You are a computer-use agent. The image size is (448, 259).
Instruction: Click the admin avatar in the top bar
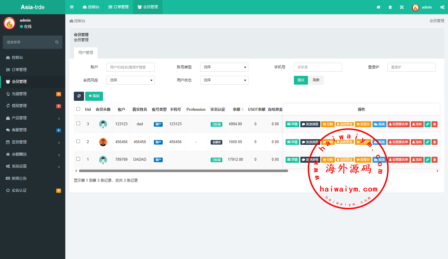point(415,8)
